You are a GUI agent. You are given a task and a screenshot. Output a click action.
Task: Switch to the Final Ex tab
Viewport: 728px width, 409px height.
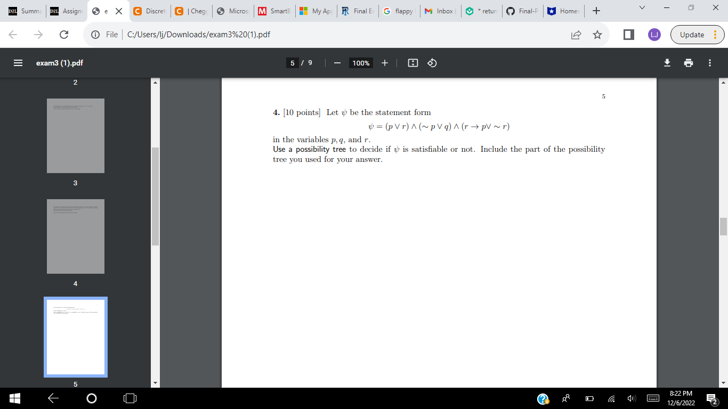(x=357, y=11)
